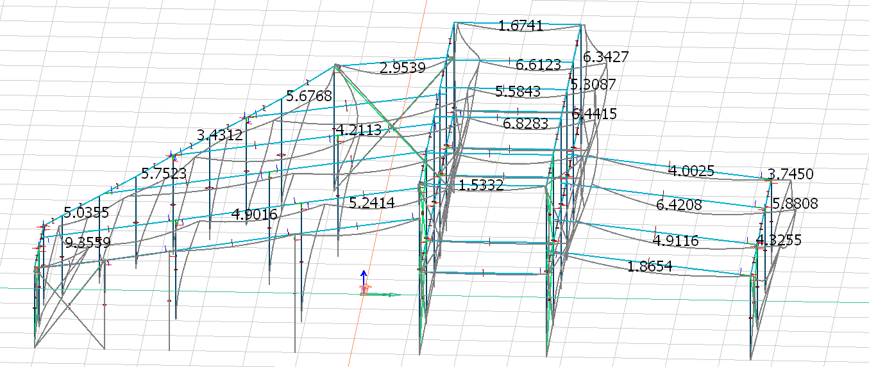Select the 4.9116 value label
This screenshot has width=869, height=367.
point(675,241)
